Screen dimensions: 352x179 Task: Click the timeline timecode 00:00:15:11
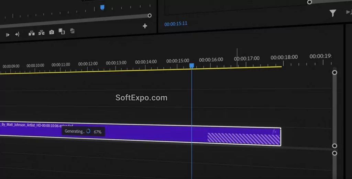click(x=176, y=24)
